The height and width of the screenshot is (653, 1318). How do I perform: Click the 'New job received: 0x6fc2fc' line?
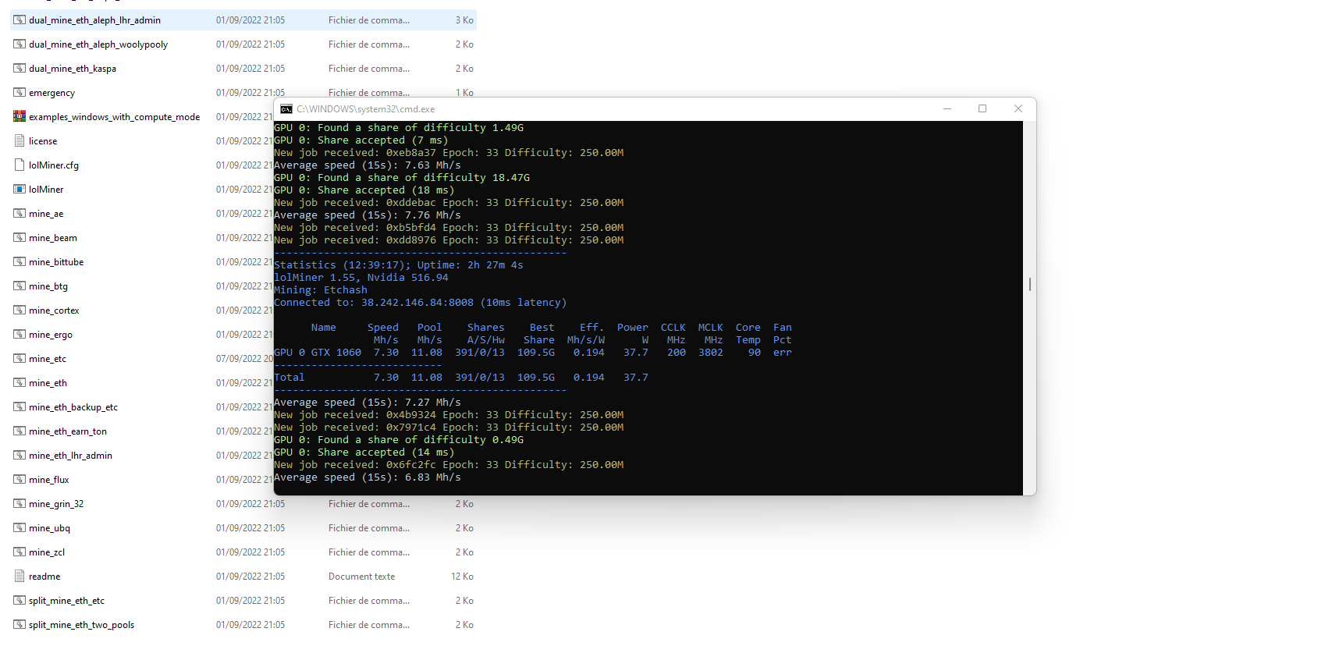coord(449,465)
